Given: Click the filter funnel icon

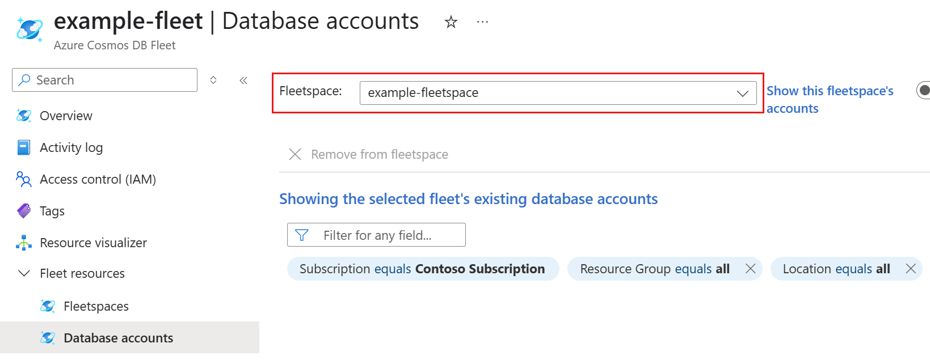Looking at the screenshot, I should click(x=302, y=235).
